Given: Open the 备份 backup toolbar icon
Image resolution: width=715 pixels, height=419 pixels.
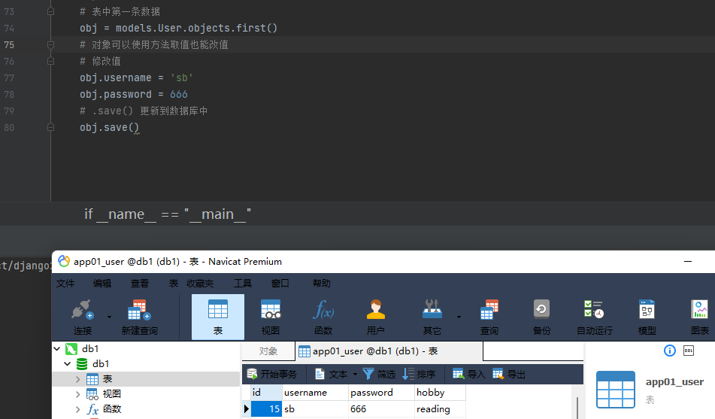Looking at the screenshot, I should pyautogui.click(x=542, y=317).
